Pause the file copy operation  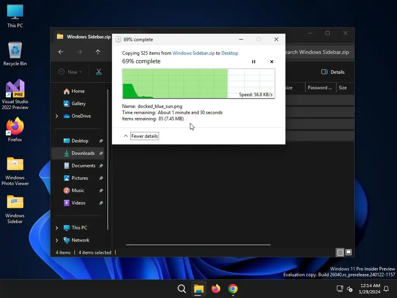coord(254,62)
